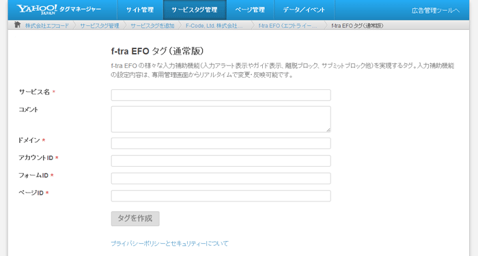Image resolution: width=478 pixels, height=256 pixels.
Task: Click the Yahoo! Japan タグマネージャー logo
Action: tap(59, 10)
